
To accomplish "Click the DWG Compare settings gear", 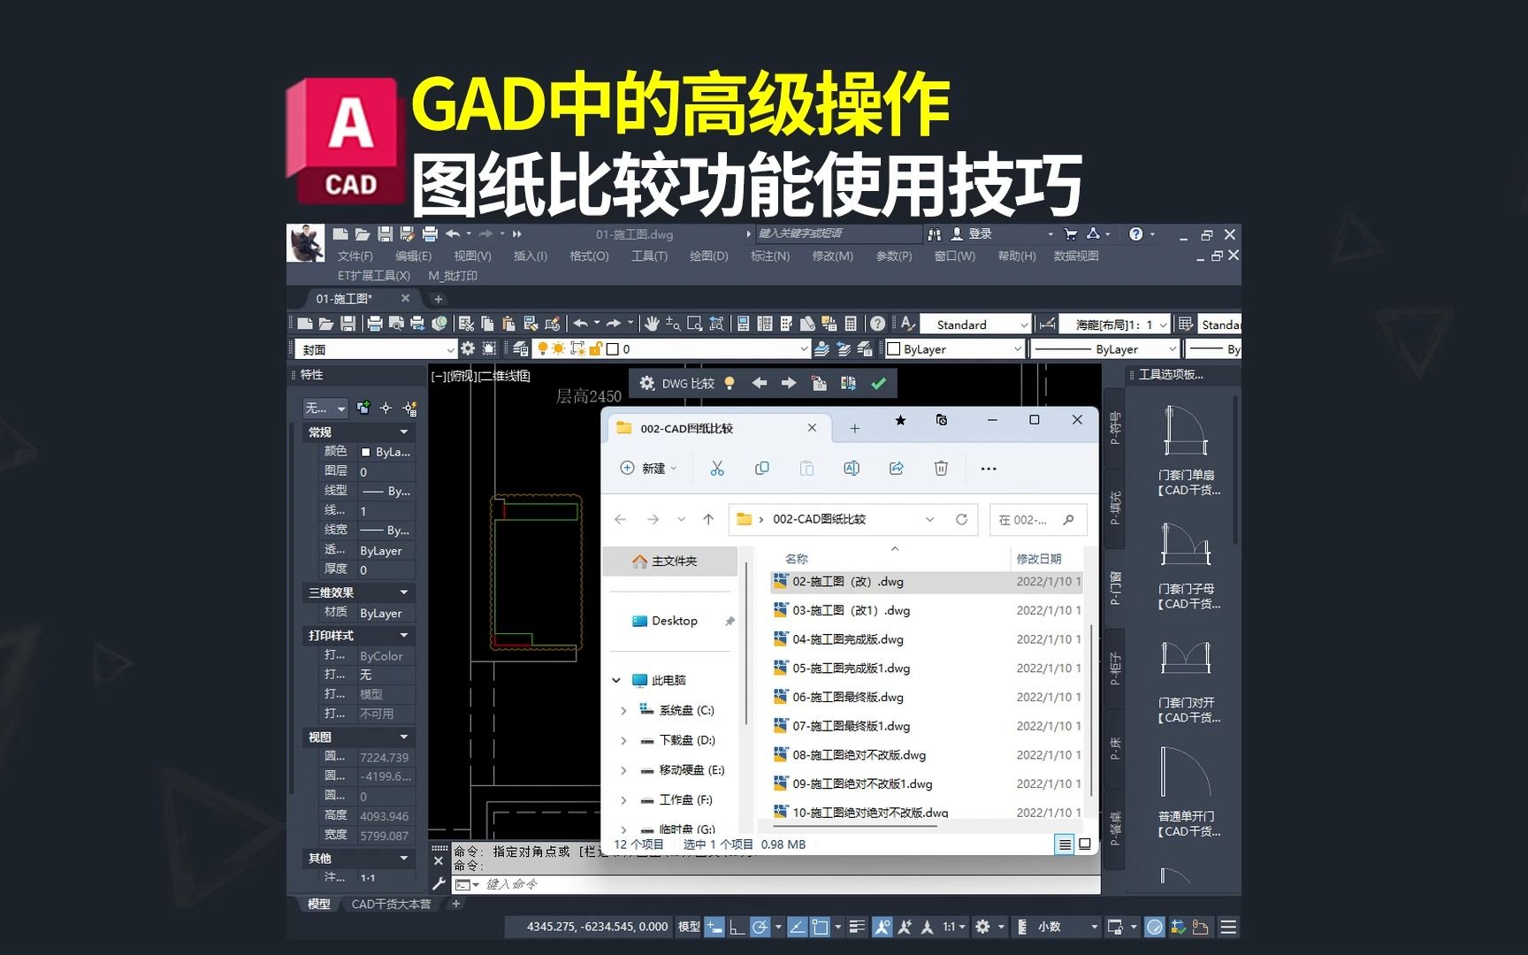I will 647,383.
